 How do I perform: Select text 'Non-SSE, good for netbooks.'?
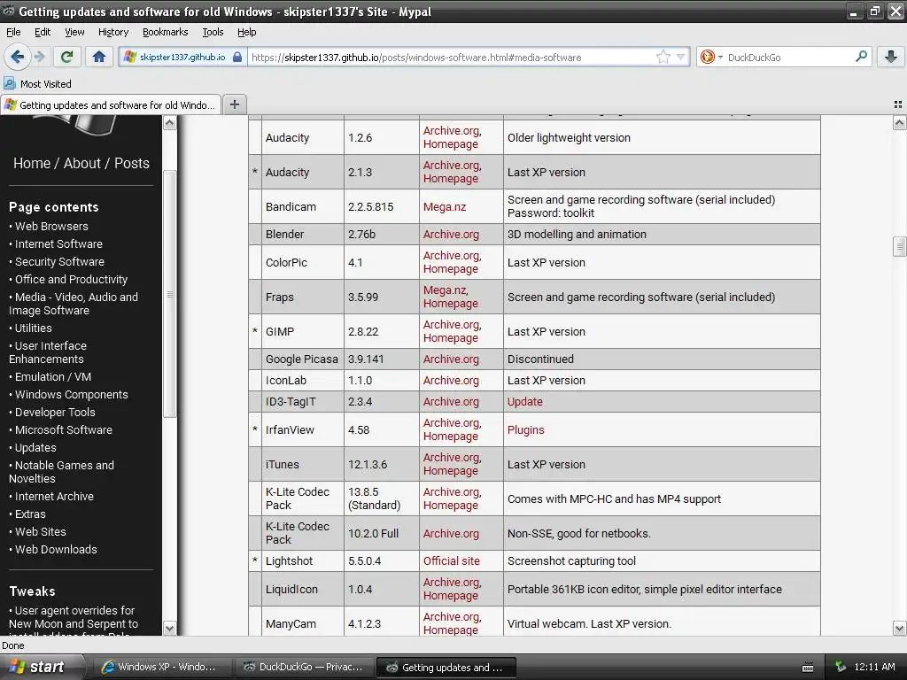578,533
